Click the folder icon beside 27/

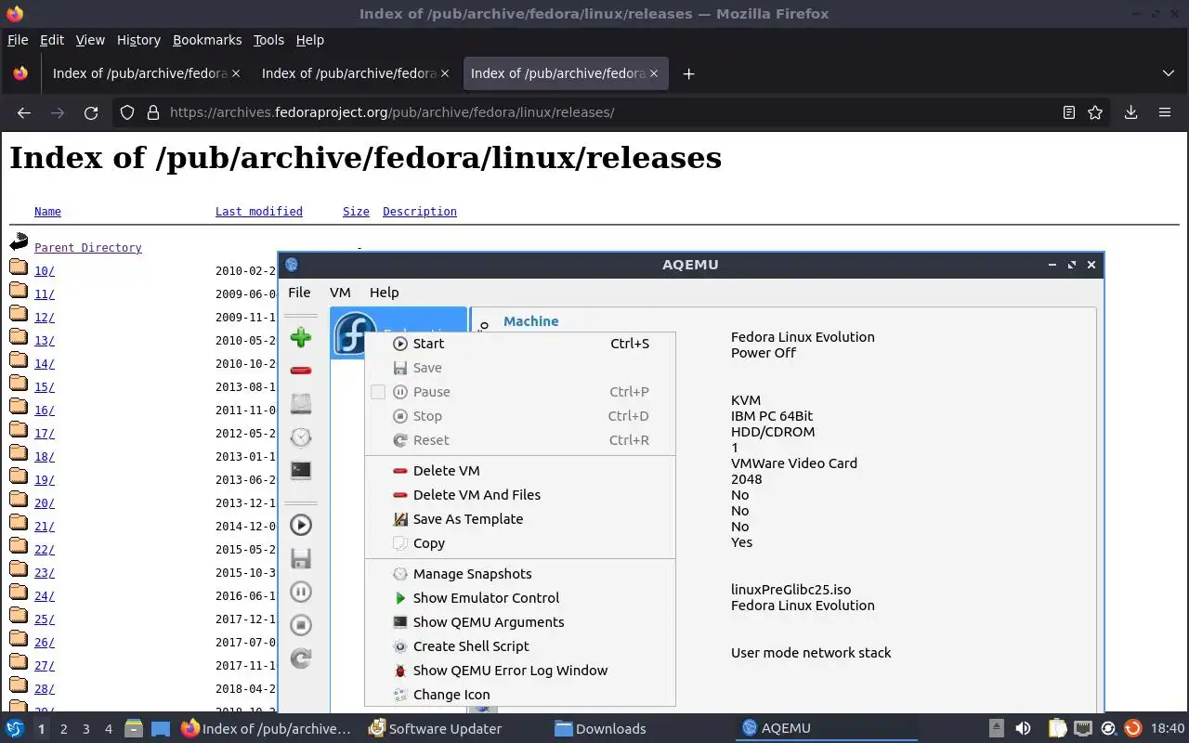pos(19,663)
